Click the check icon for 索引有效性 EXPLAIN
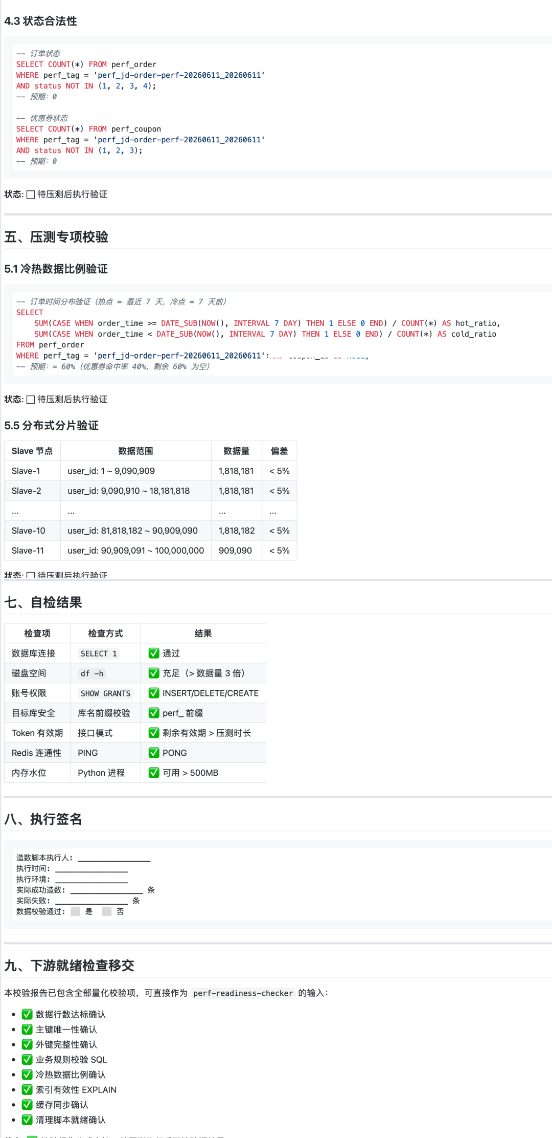The image size is (552, 1138). (27, 1089)
